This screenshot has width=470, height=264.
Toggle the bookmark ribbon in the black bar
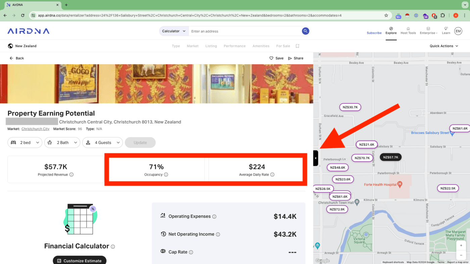tap(297, 46)
